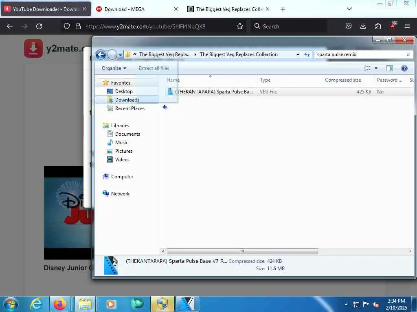Open a new Firefox tab
417x312 pixels.
pos(283,9)
